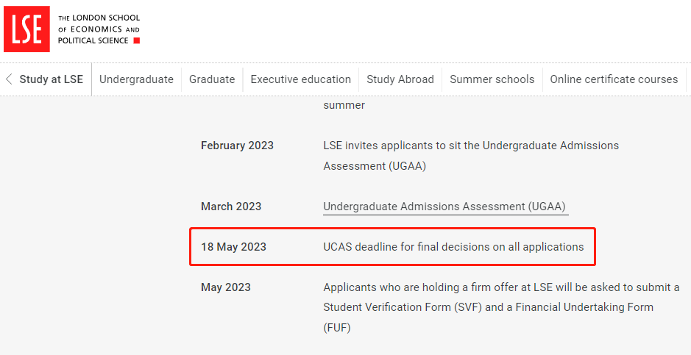This screenshot has width=691, height=355.
Task: Click the back chevron beside Study at LSE
Action: 9,79
